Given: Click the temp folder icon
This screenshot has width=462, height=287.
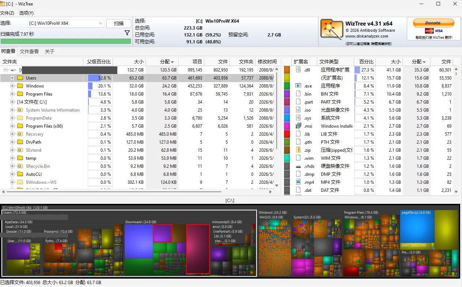Looking at the screenshot, I should (20, 158).
